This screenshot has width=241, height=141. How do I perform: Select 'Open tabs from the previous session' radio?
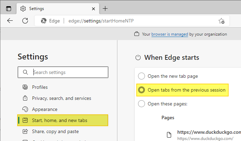142,90
